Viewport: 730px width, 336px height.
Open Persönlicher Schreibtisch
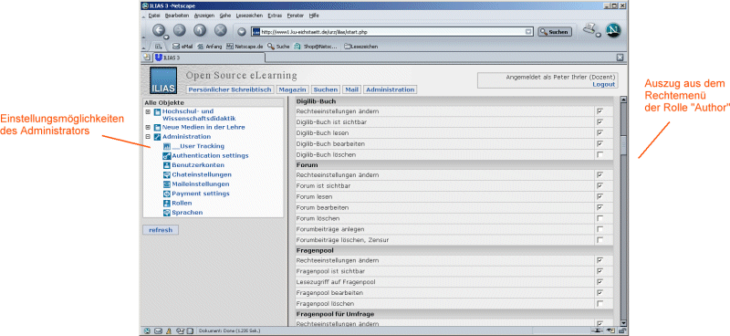pyautogui.click(x=230, y=89)
